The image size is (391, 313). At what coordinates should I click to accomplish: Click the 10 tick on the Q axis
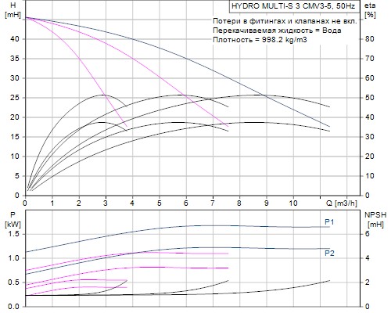click(x=293, y=203)
